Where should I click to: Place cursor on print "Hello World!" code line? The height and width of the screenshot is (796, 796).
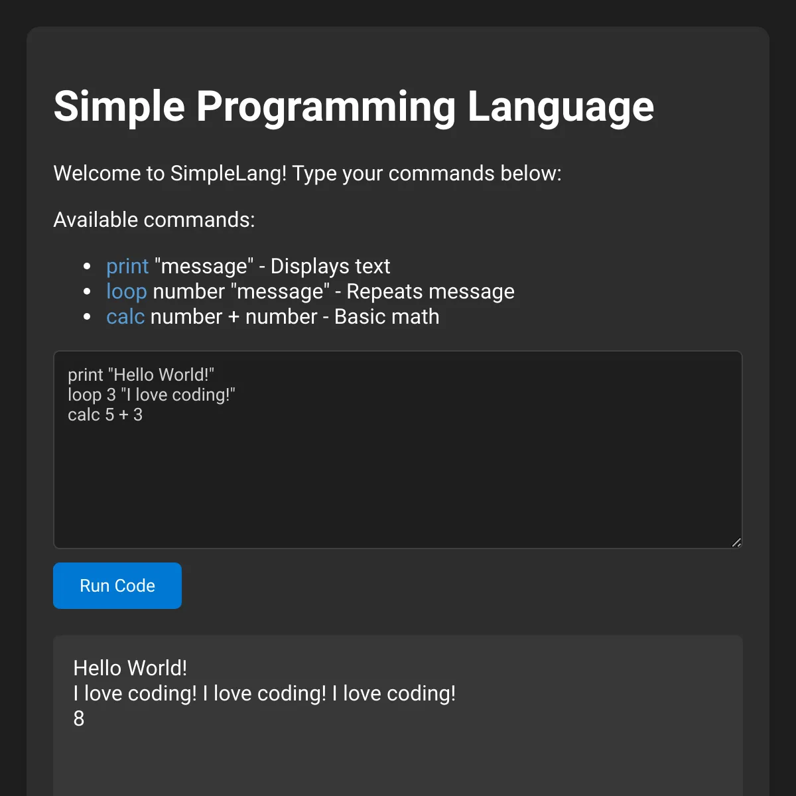(x=141, y=375)
